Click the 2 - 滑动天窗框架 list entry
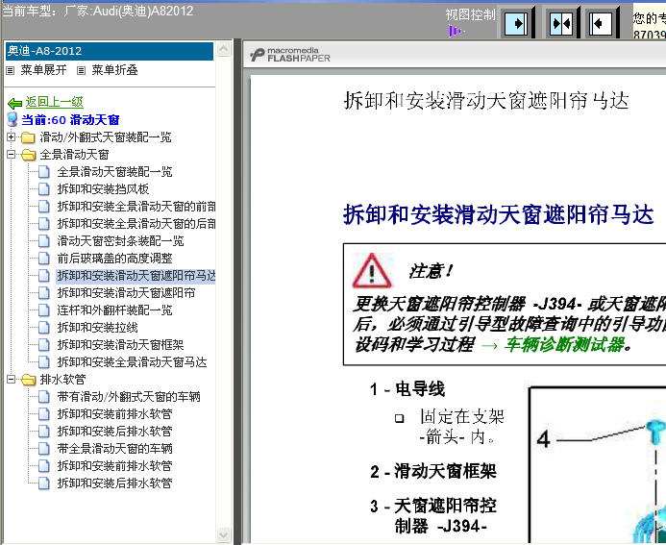Screen dimensions: 666x545 click(433, 472)
